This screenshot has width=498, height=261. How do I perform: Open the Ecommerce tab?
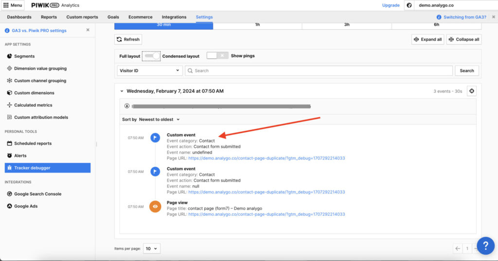[x=140, y=17]
